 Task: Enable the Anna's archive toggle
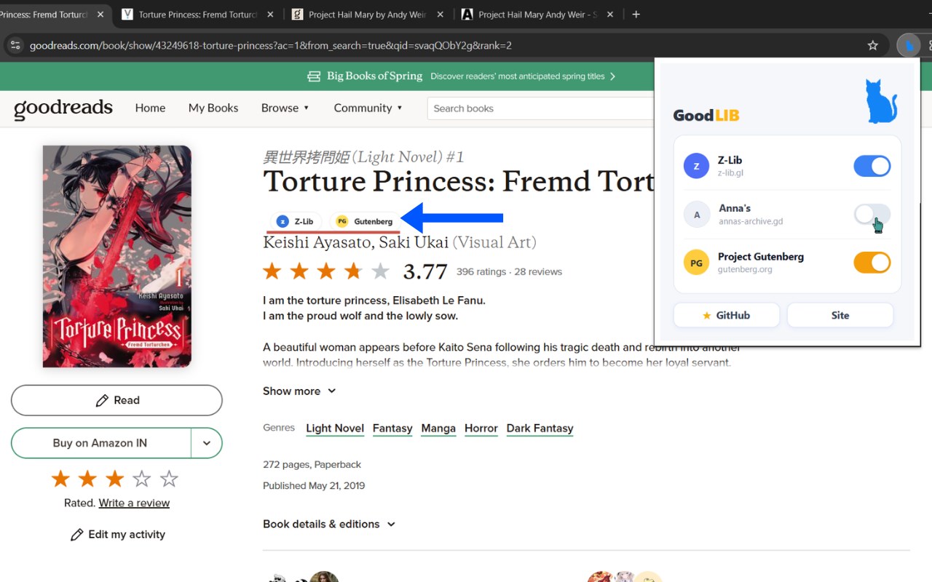click(872, 214)
